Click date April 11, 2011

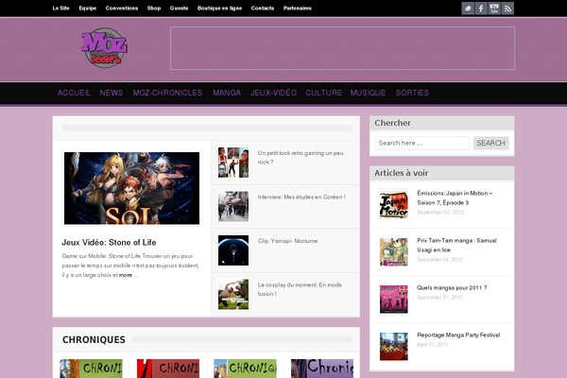point(433,345)
